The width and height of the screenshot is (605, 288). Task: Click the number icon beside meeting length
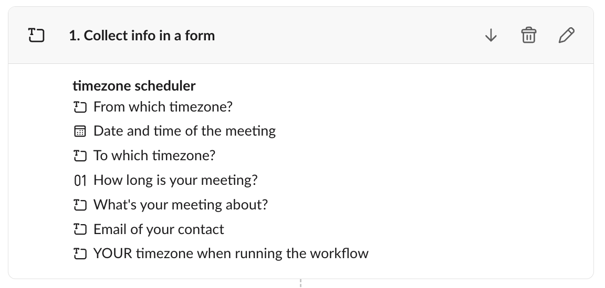80,181
